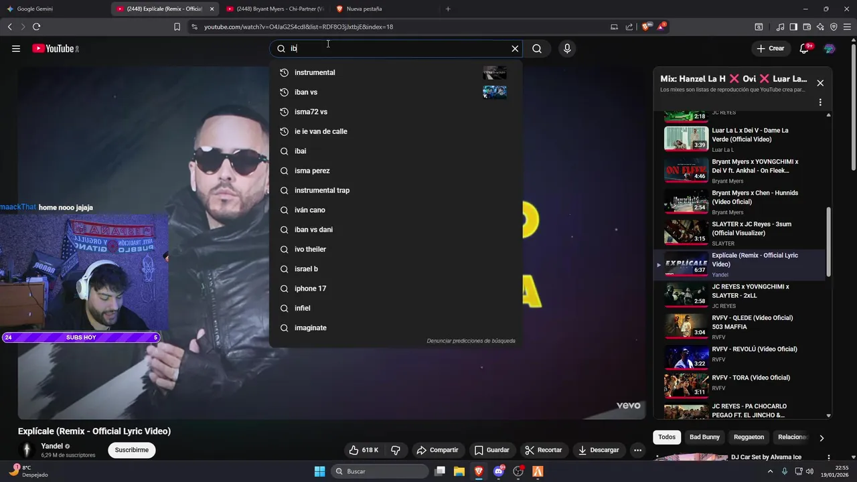Pick the 'isma72 vs' suggestion
This screenshot has height=482, width=857.
395,112
